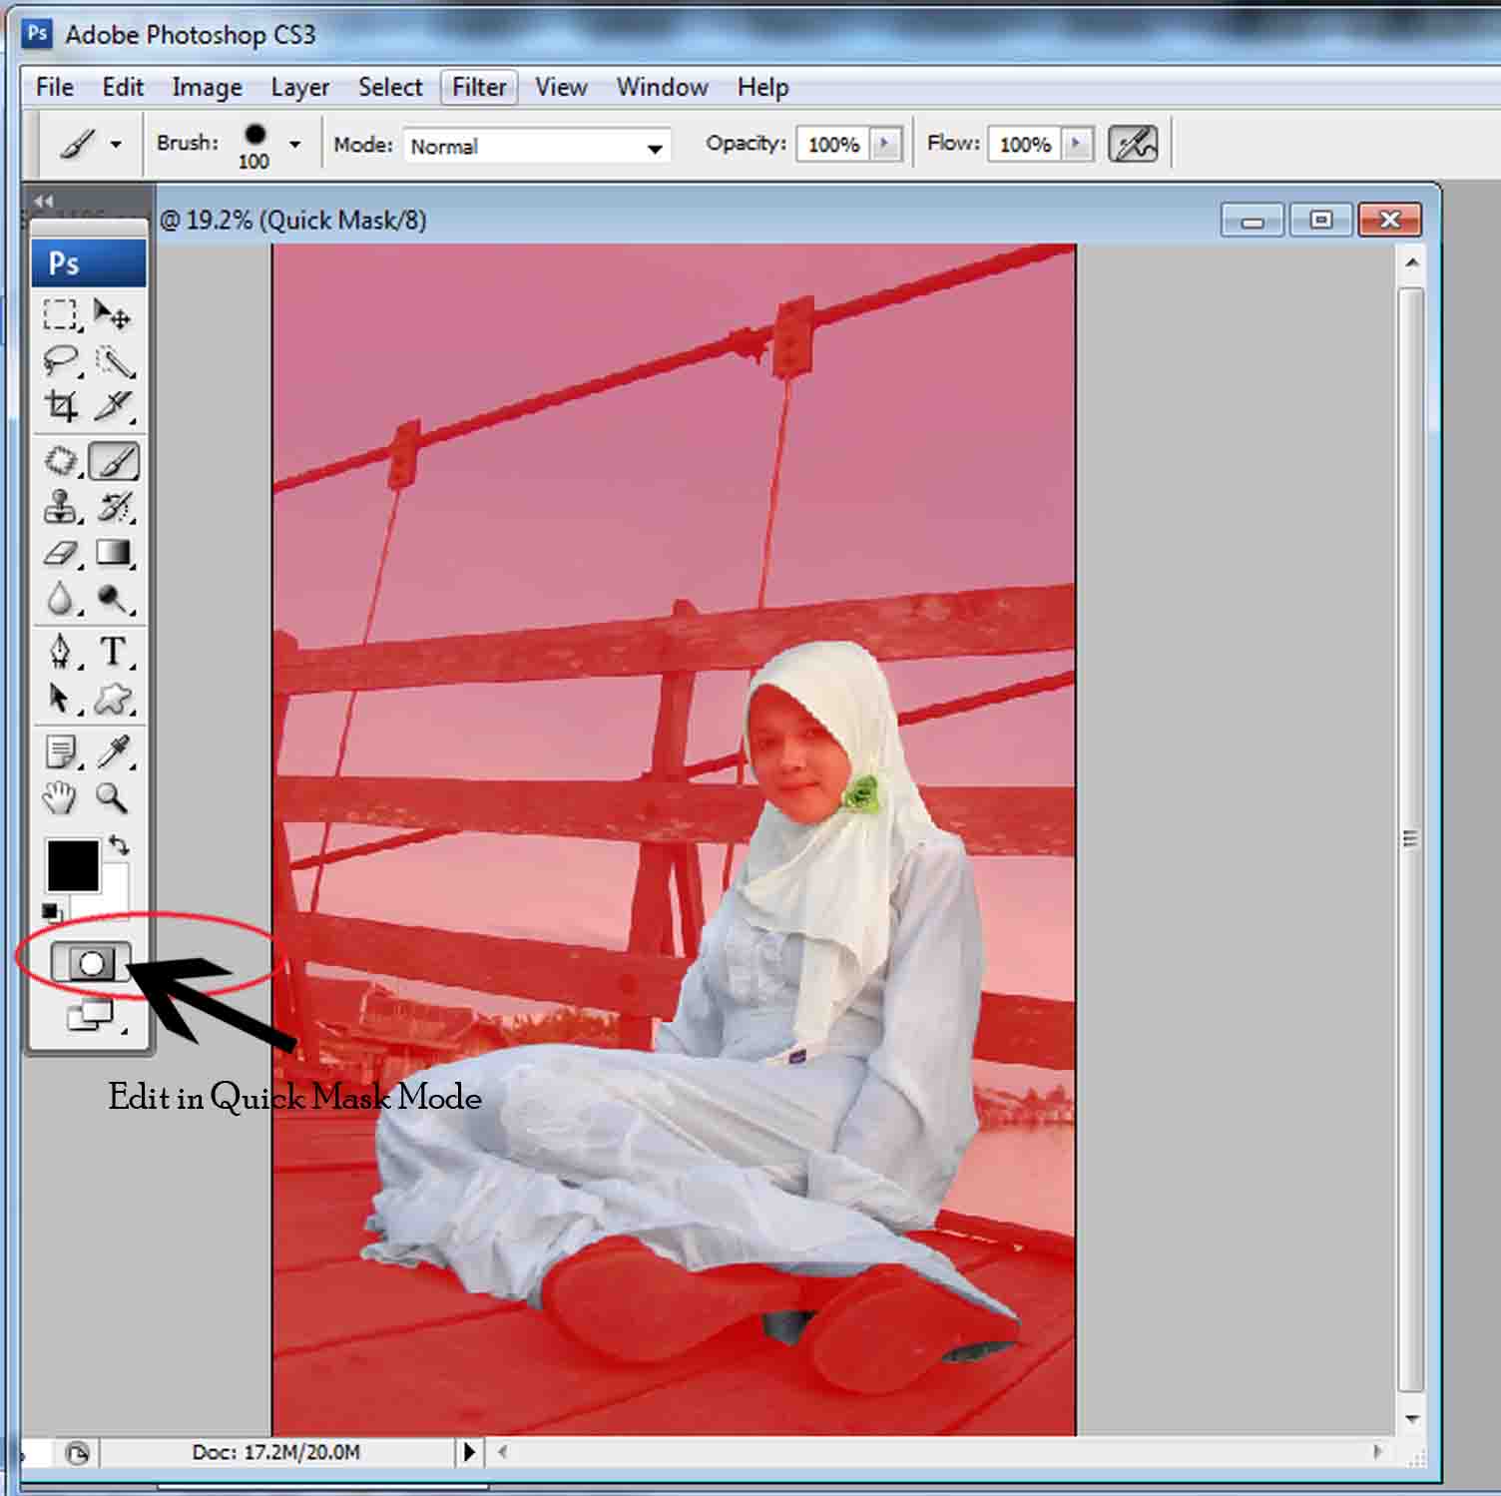Open the Brush preset picker dropdown

point(293,143)
